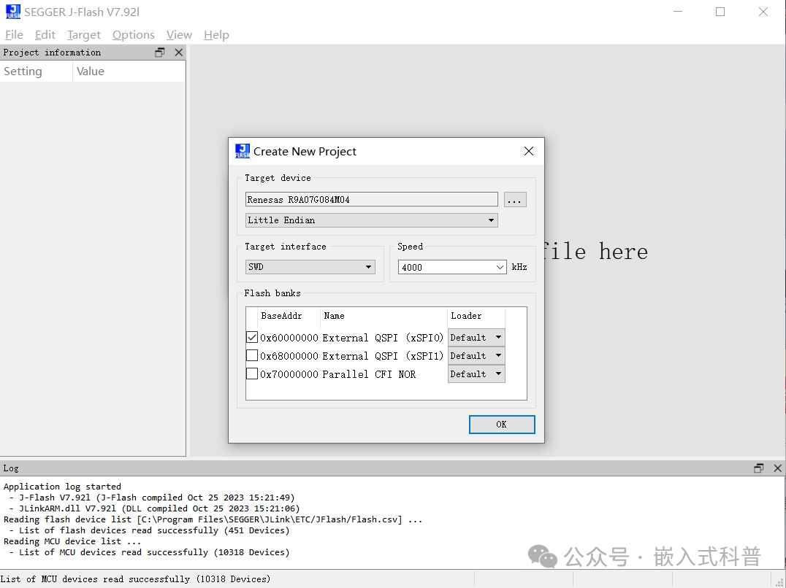
Task: Click the Name column header in Flash banks
Action: click(x=384, y=316)
